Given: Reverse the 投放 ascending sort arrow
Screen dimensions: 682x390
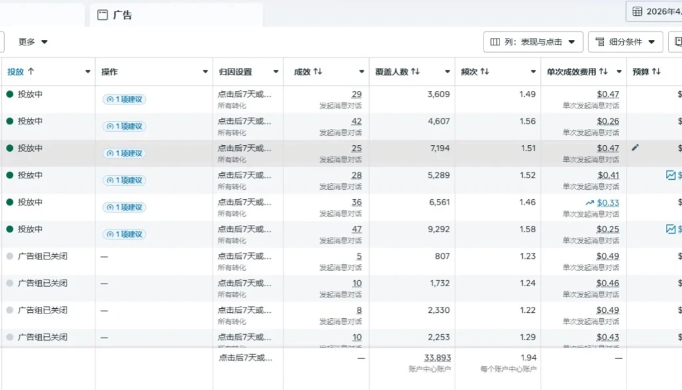Looking at the screenshot, I should (31, 72).
